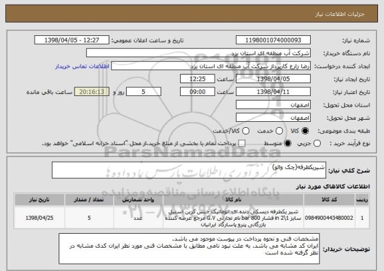
Task: Select the کالا radio button
Action: pyautogui.click(x=305, y=131)
